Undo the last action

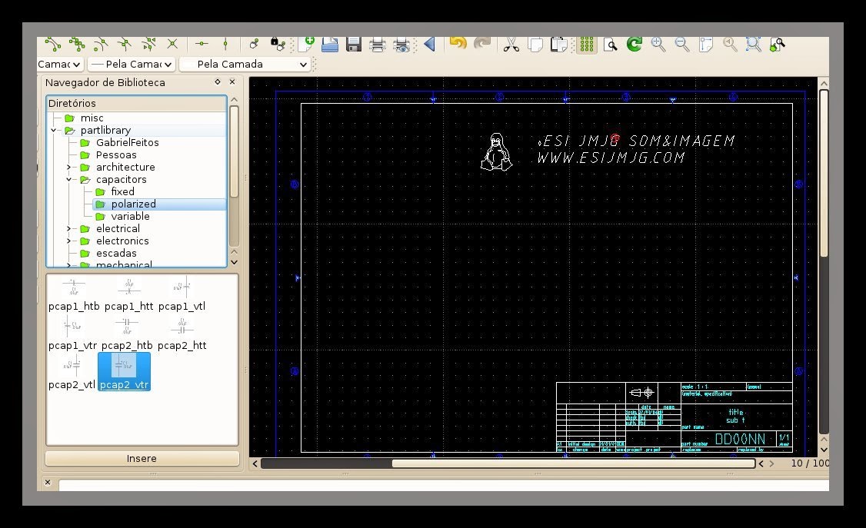[x=459, y=44]
